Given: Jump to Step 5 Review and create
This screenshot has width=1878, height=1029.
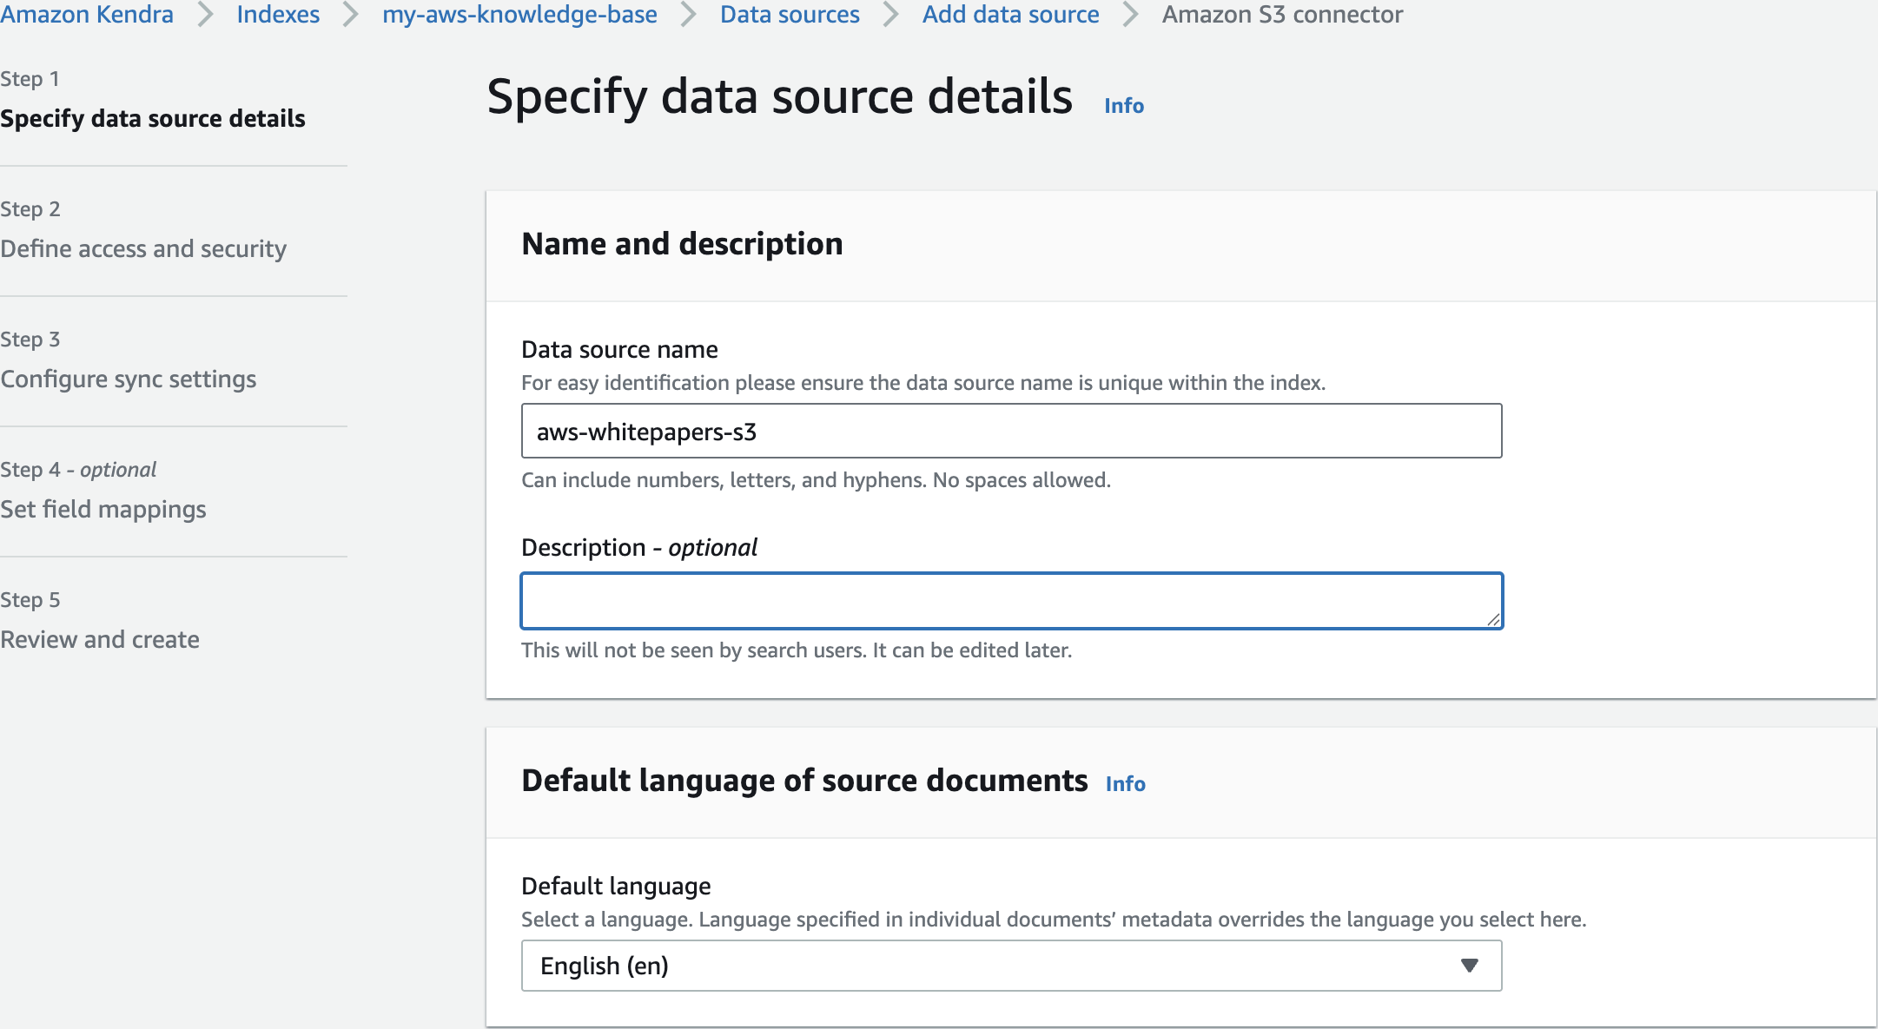Looking at the screenshot, I should click(100, 640).
